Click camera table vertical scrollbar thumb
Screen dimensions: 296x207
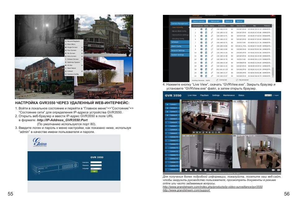(x=273, y=71)
